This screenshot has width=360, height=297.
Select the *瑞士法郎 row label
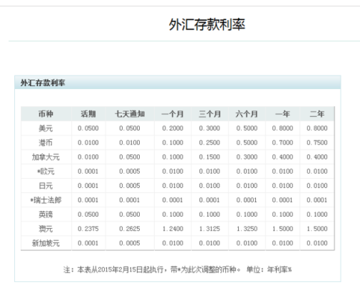click(x=46, y=200)
